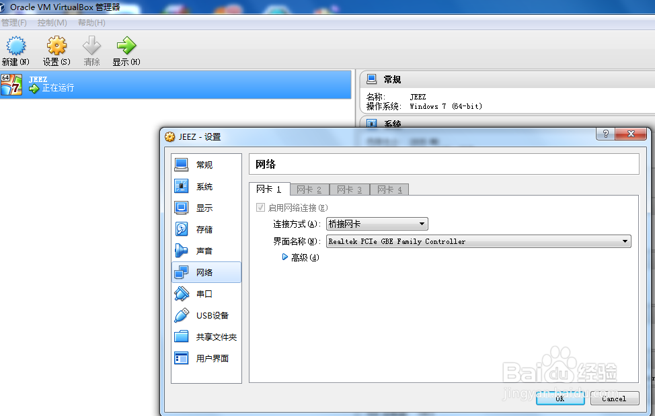Open USB设备 settings category
Screen dimensions: 655x416
[x=206, y=315]
